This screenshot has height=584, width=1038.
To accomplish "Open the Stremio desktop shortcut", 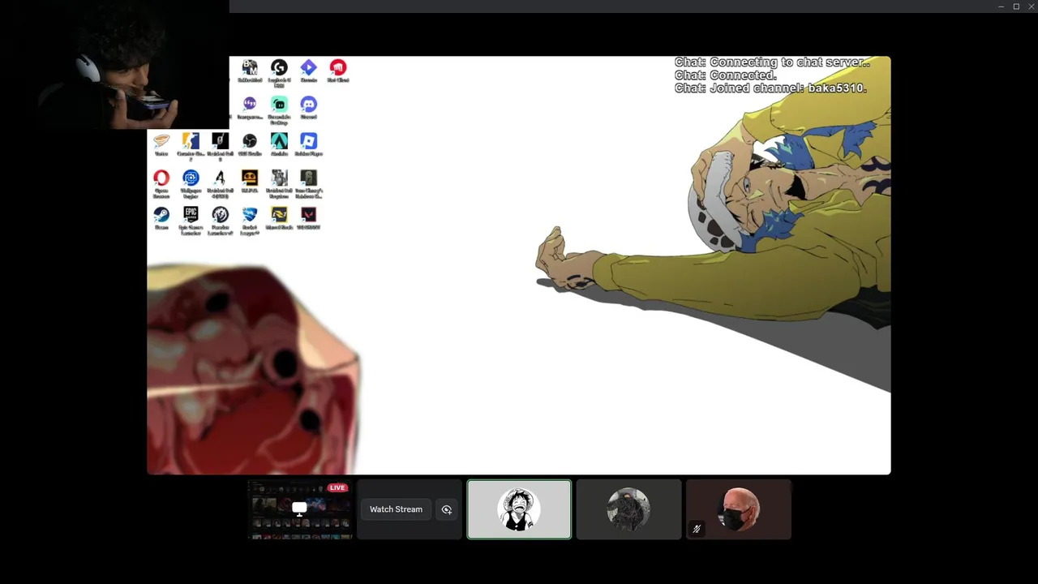I will point(308,71).
